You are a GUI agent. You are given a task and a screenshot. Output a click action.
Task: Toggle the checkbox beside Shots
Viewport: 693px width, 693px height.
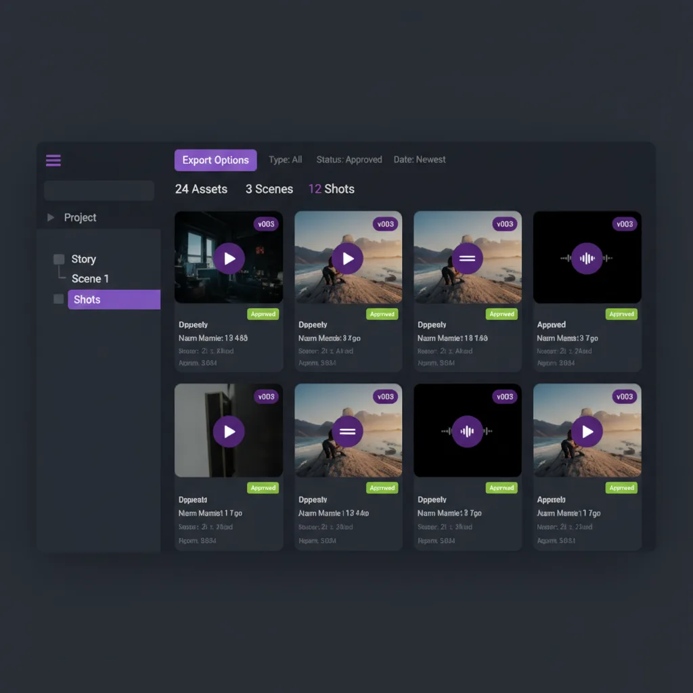[59, 299]
